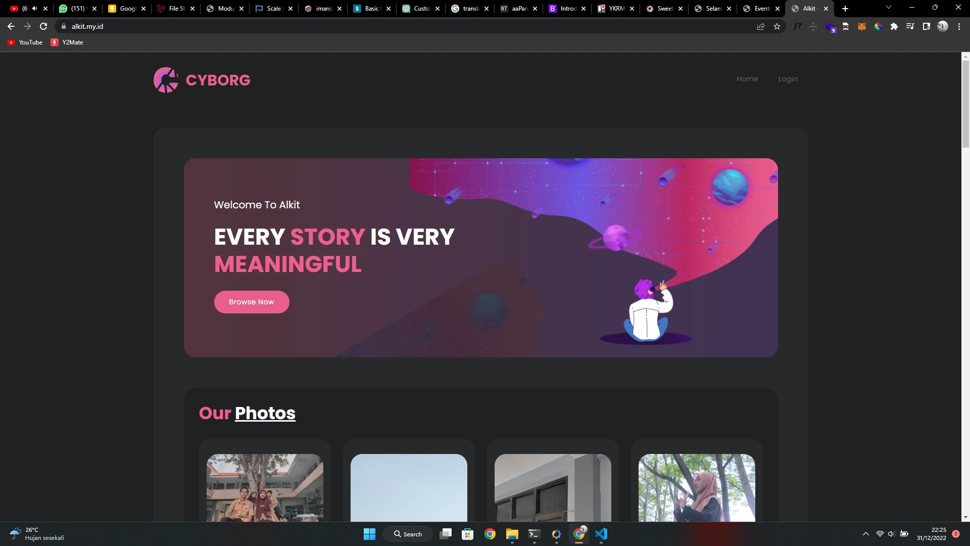Click the page vertical scrollbar thumb
This screenshot has width=970, height=546.
[x=965, y=104]
